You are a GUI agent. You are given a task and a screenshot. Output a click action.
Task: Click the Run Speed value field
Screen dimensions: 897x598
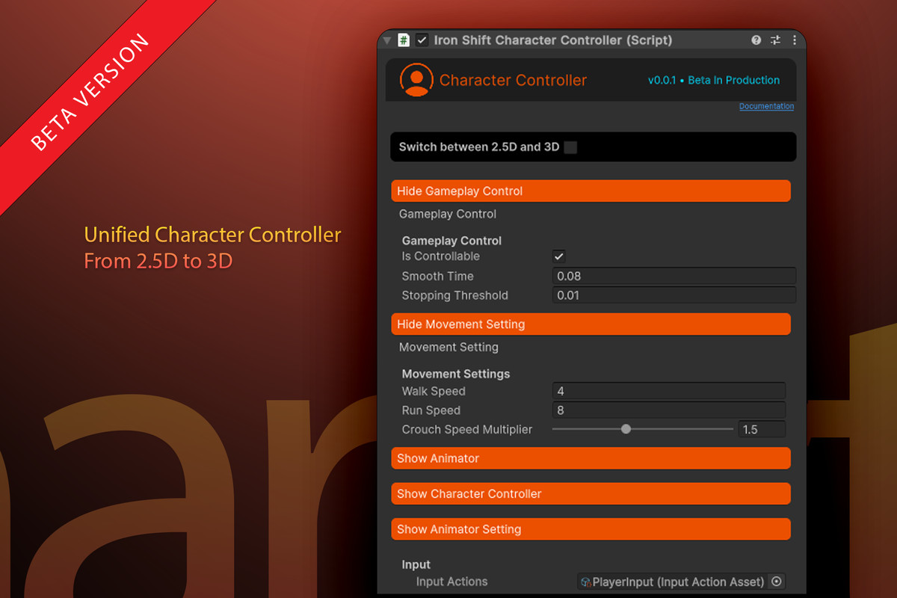pos(668,410)
